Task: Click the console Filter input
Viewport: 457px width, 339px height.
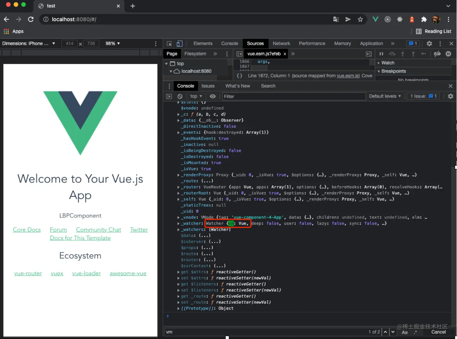Action: 294,96
